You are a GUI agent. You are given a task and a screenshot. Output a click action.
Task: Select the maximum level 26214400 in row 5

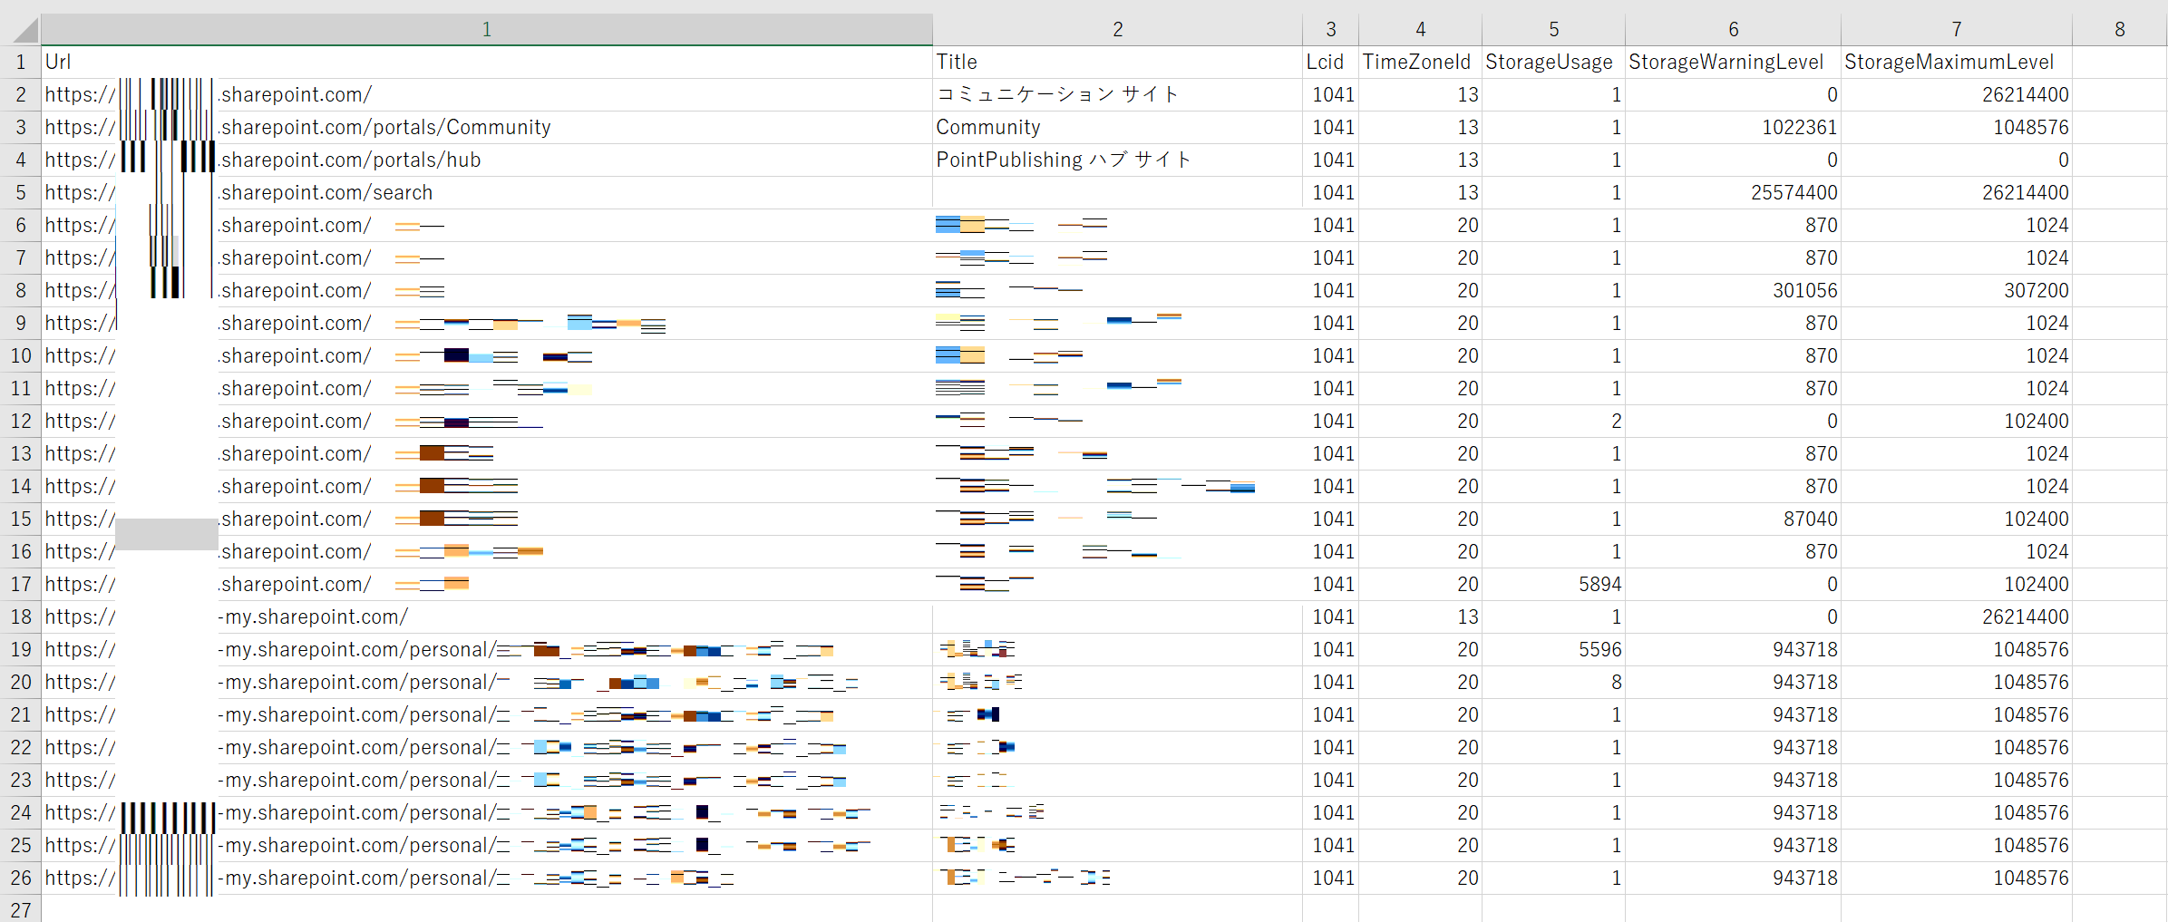1956,192
